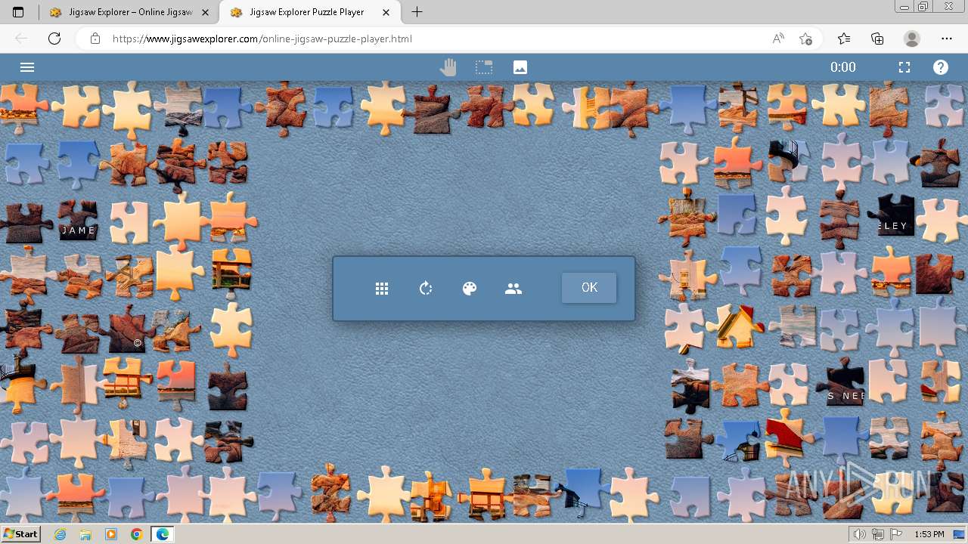
Task: Go back in browser history
Action: click(x=21, y=39)
